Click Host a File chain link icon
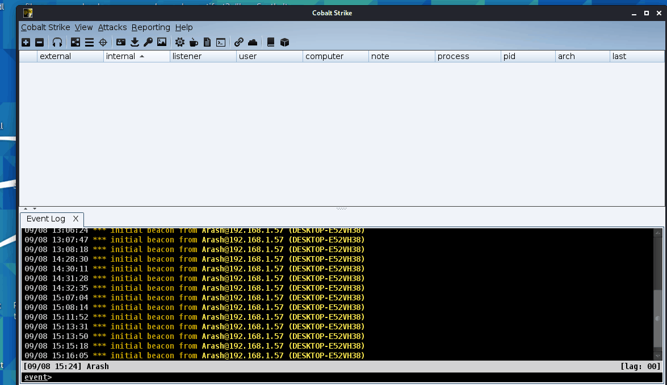667x385 pixels. (238, 42)
